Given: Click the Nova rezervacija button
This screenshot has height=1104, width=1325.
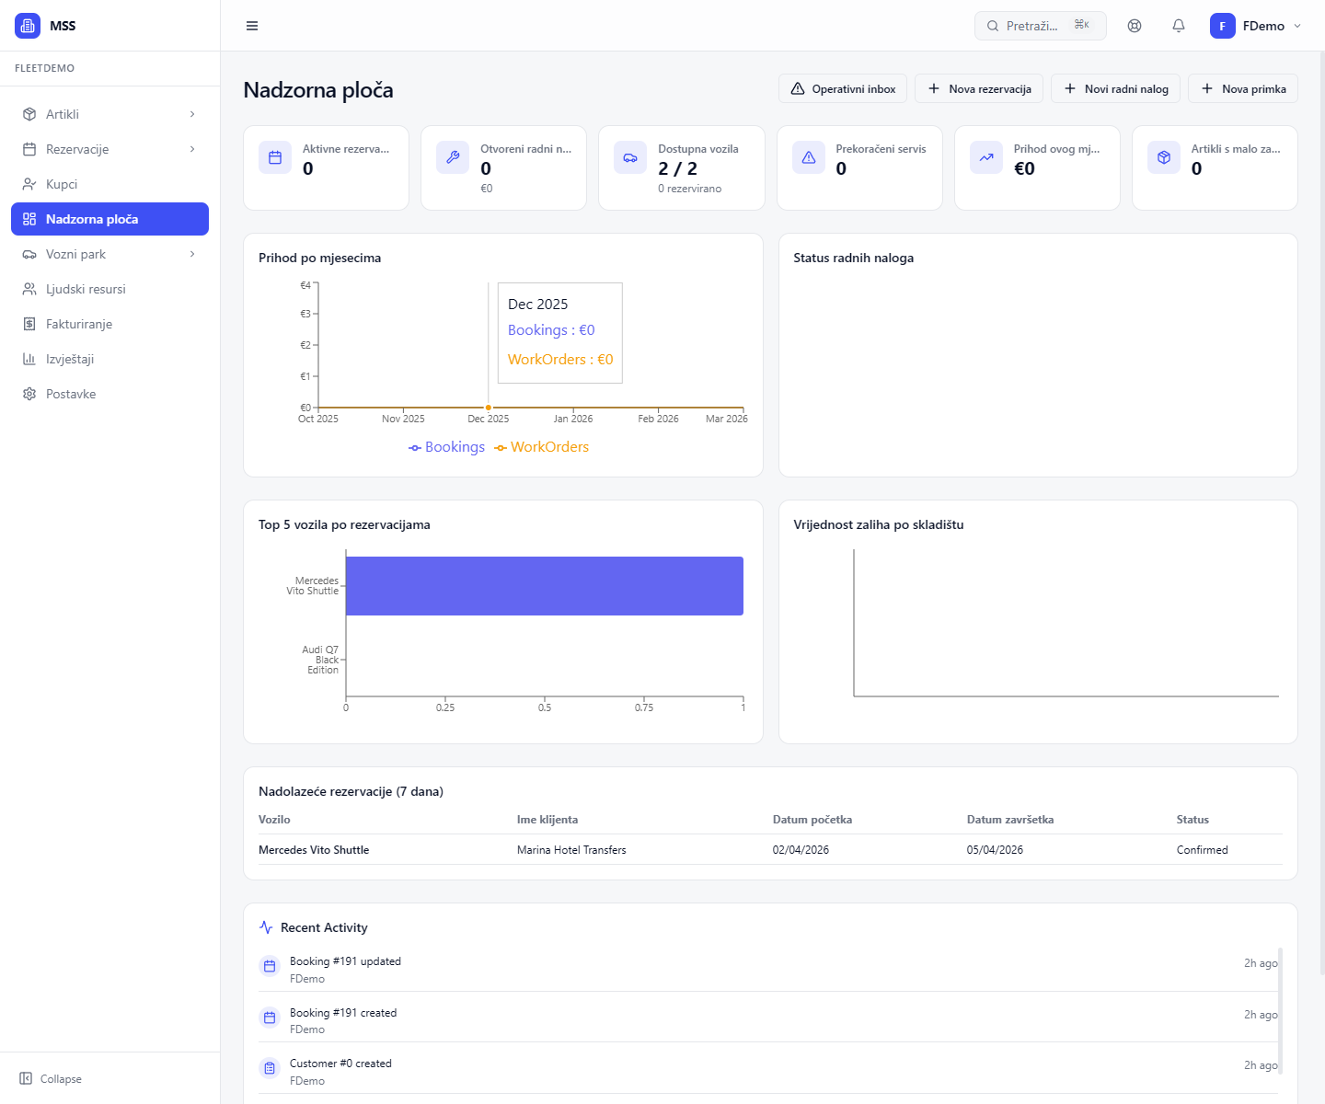Looking at the screenshot, I should [978, 87].
